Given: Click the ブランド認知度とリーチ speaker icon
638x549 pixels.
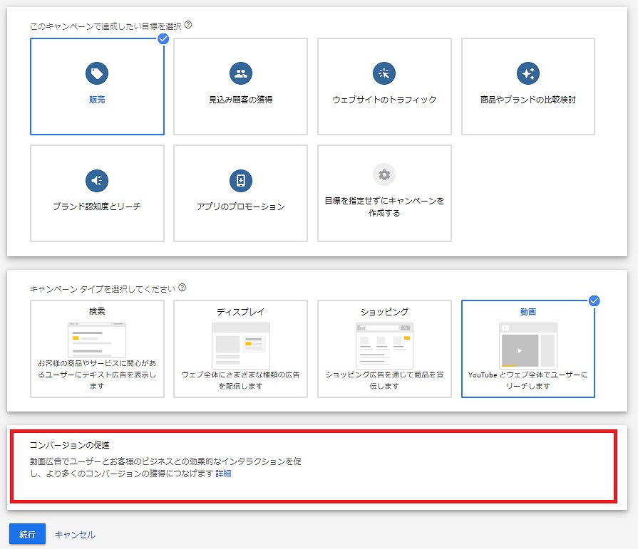Looking at the screenshot, I should (97, 180).
